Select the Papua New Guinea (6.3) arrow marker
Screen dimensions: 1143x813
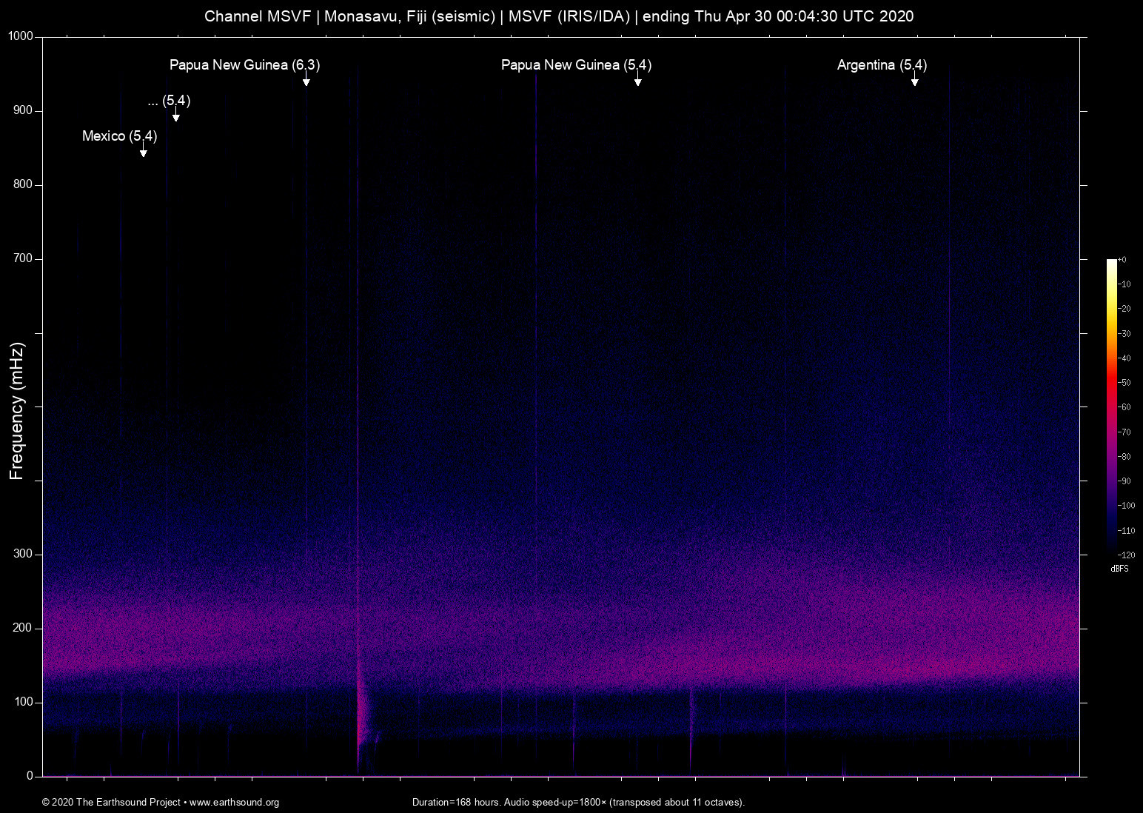coord(306,78)
